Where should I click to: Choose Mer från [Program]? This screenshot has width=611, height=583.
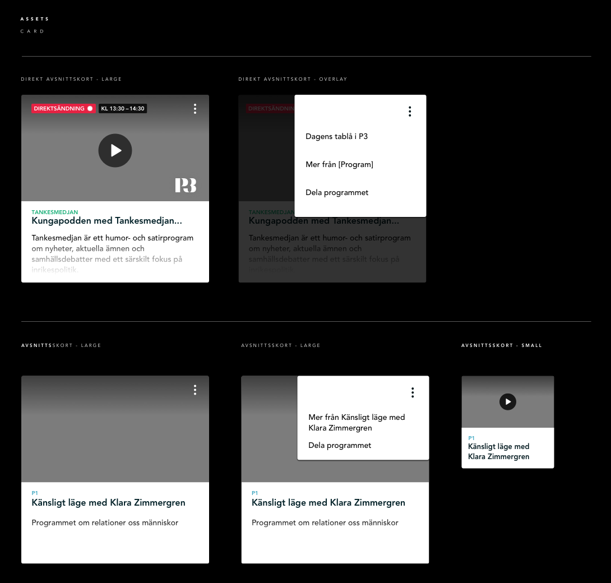click(339, 164)
